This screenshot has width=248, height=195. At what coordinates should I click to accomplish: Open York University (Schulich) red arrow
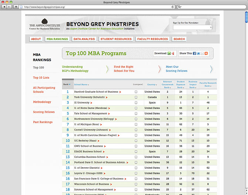[x=107, y=97]
